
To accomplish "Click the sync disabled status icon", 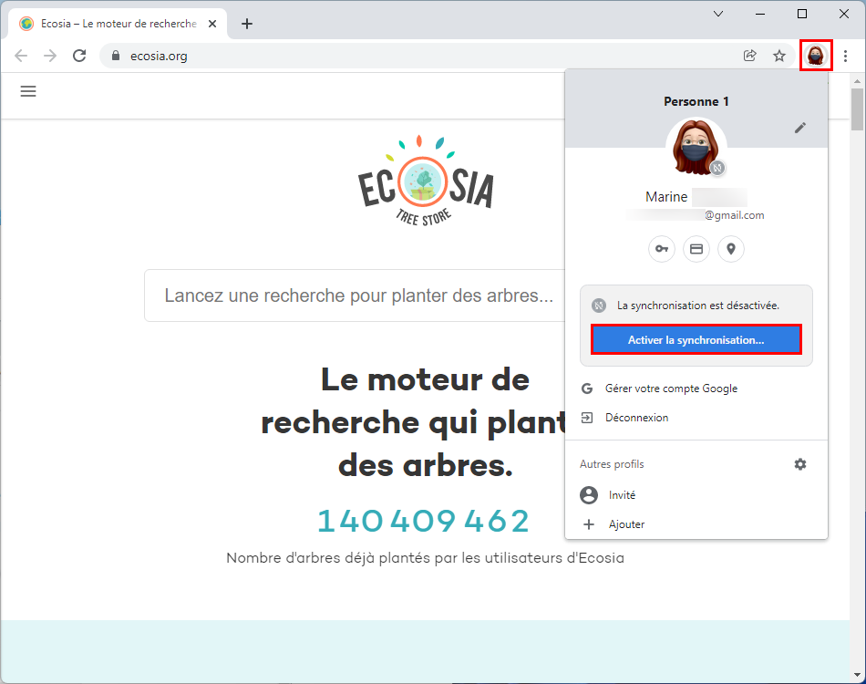I will (x=599, y=306).
